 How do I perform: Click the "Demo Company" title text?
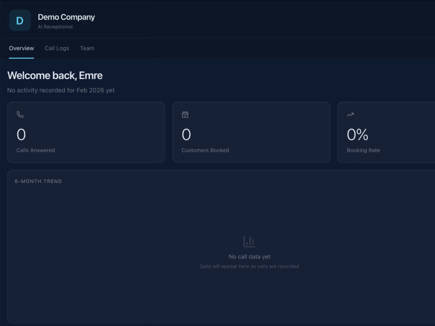point(66,17)
